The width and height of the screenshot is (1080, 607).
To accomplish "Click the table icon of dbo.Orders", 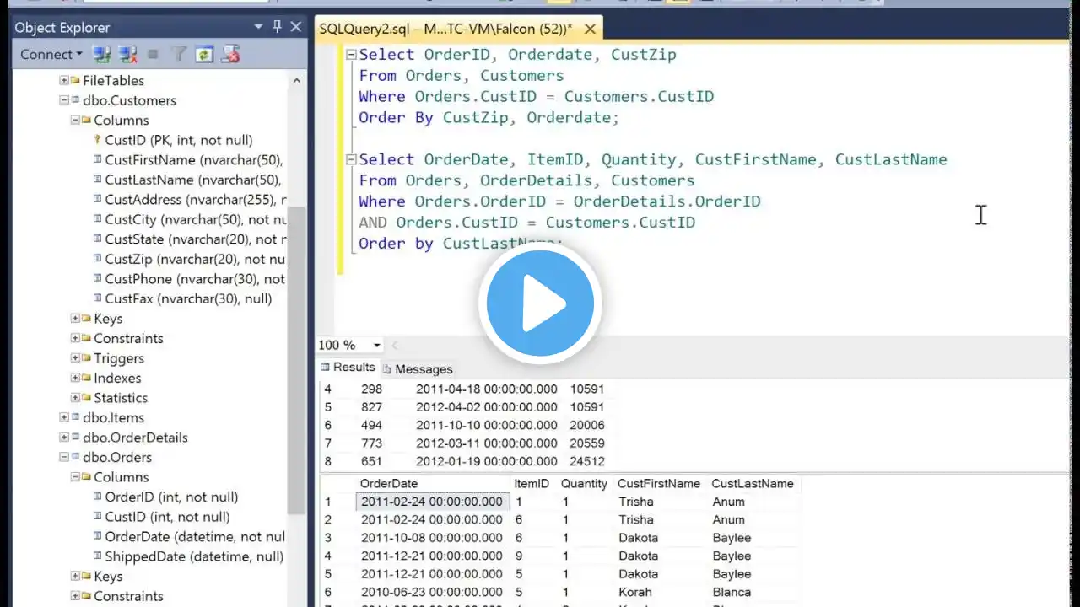I will point(75,457).
